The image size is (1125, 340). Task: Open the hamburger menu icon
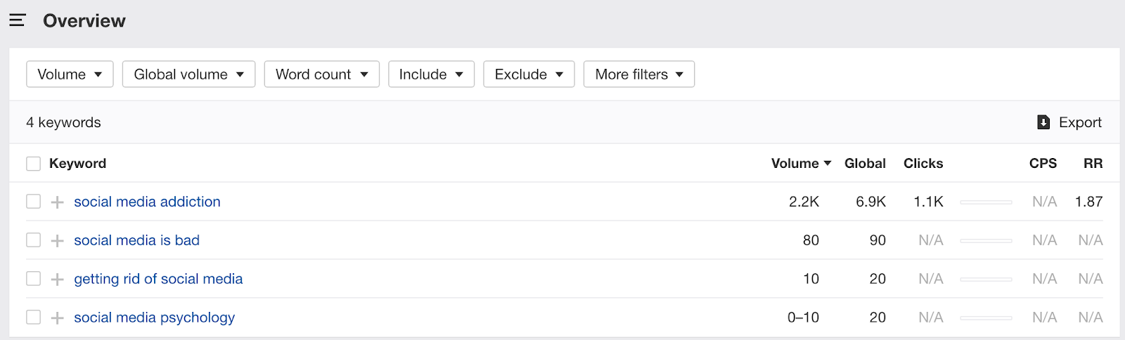pyautogui.click(x=18, y=20)
